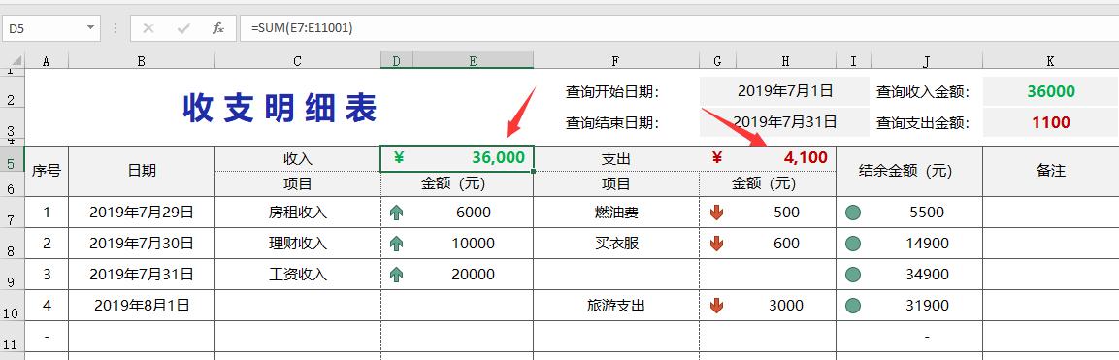
Task: Click the 序号 header cell
Action: click(x=47, y=171)
